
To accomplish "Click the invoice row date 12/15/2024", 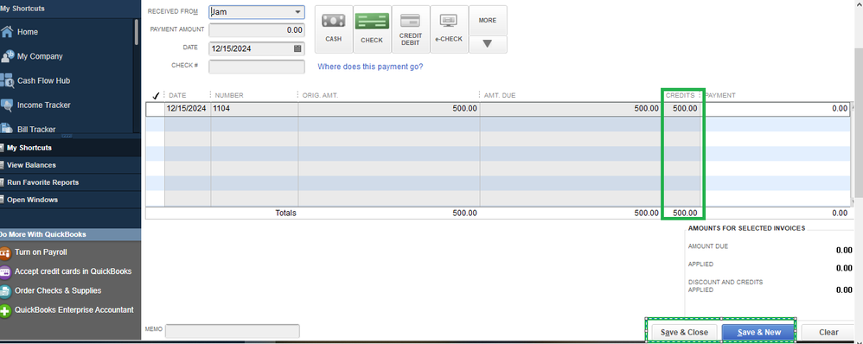I will coord(187,108).
